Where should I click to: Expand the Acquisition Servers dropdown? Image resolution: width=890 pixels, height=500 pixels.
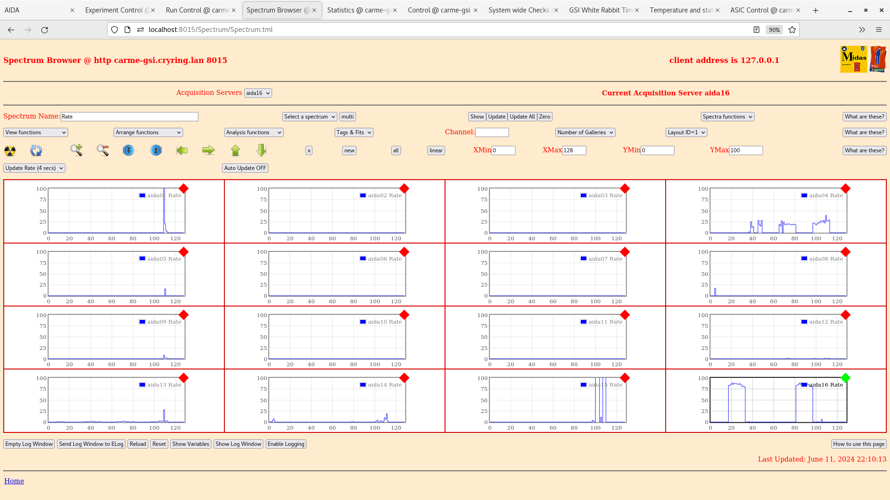pos(257,93)
